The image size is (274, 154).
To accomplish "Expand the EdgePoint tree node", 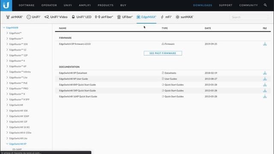I will (7, 33).
